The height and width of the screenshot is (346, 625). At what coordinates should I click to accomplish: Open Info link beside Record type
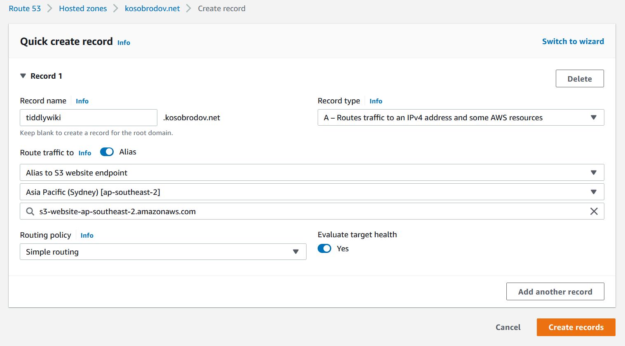click(376, 101)
